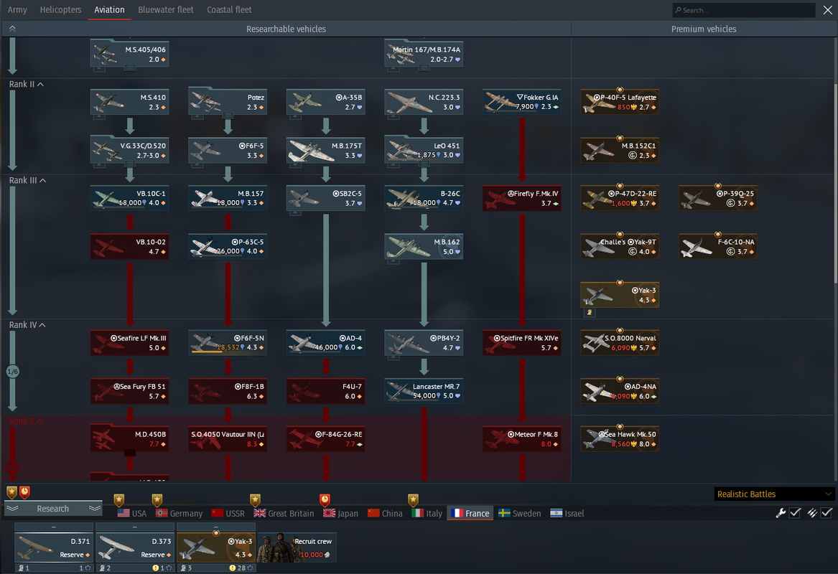Select the F-6C-10-NA premium card
Screen dimensions: 838x574
(718, 247)
